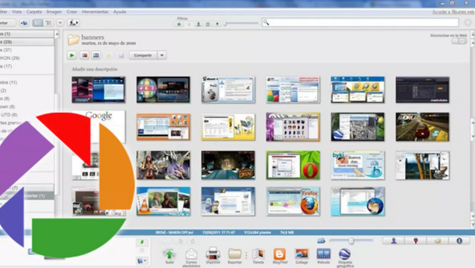Select the VLC cone thumbnail
This screenshot has width=475, height=268.
pyautogui.click(x=163, y=201)
